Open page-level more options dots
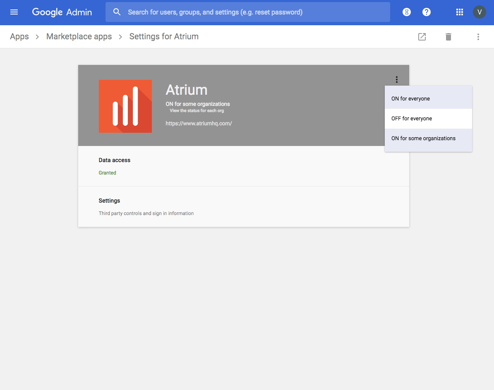Viewport: 494px width, 390px height. 478,37
